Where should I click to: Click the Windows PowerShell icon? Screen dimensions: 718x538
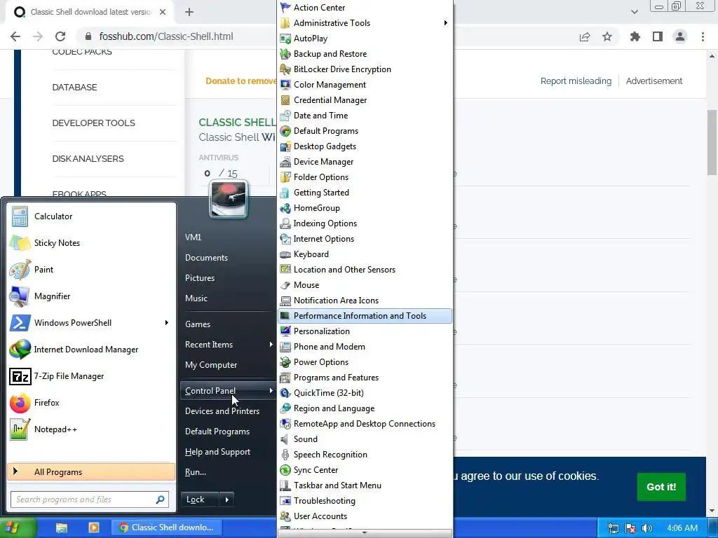(x=20, y=323)
